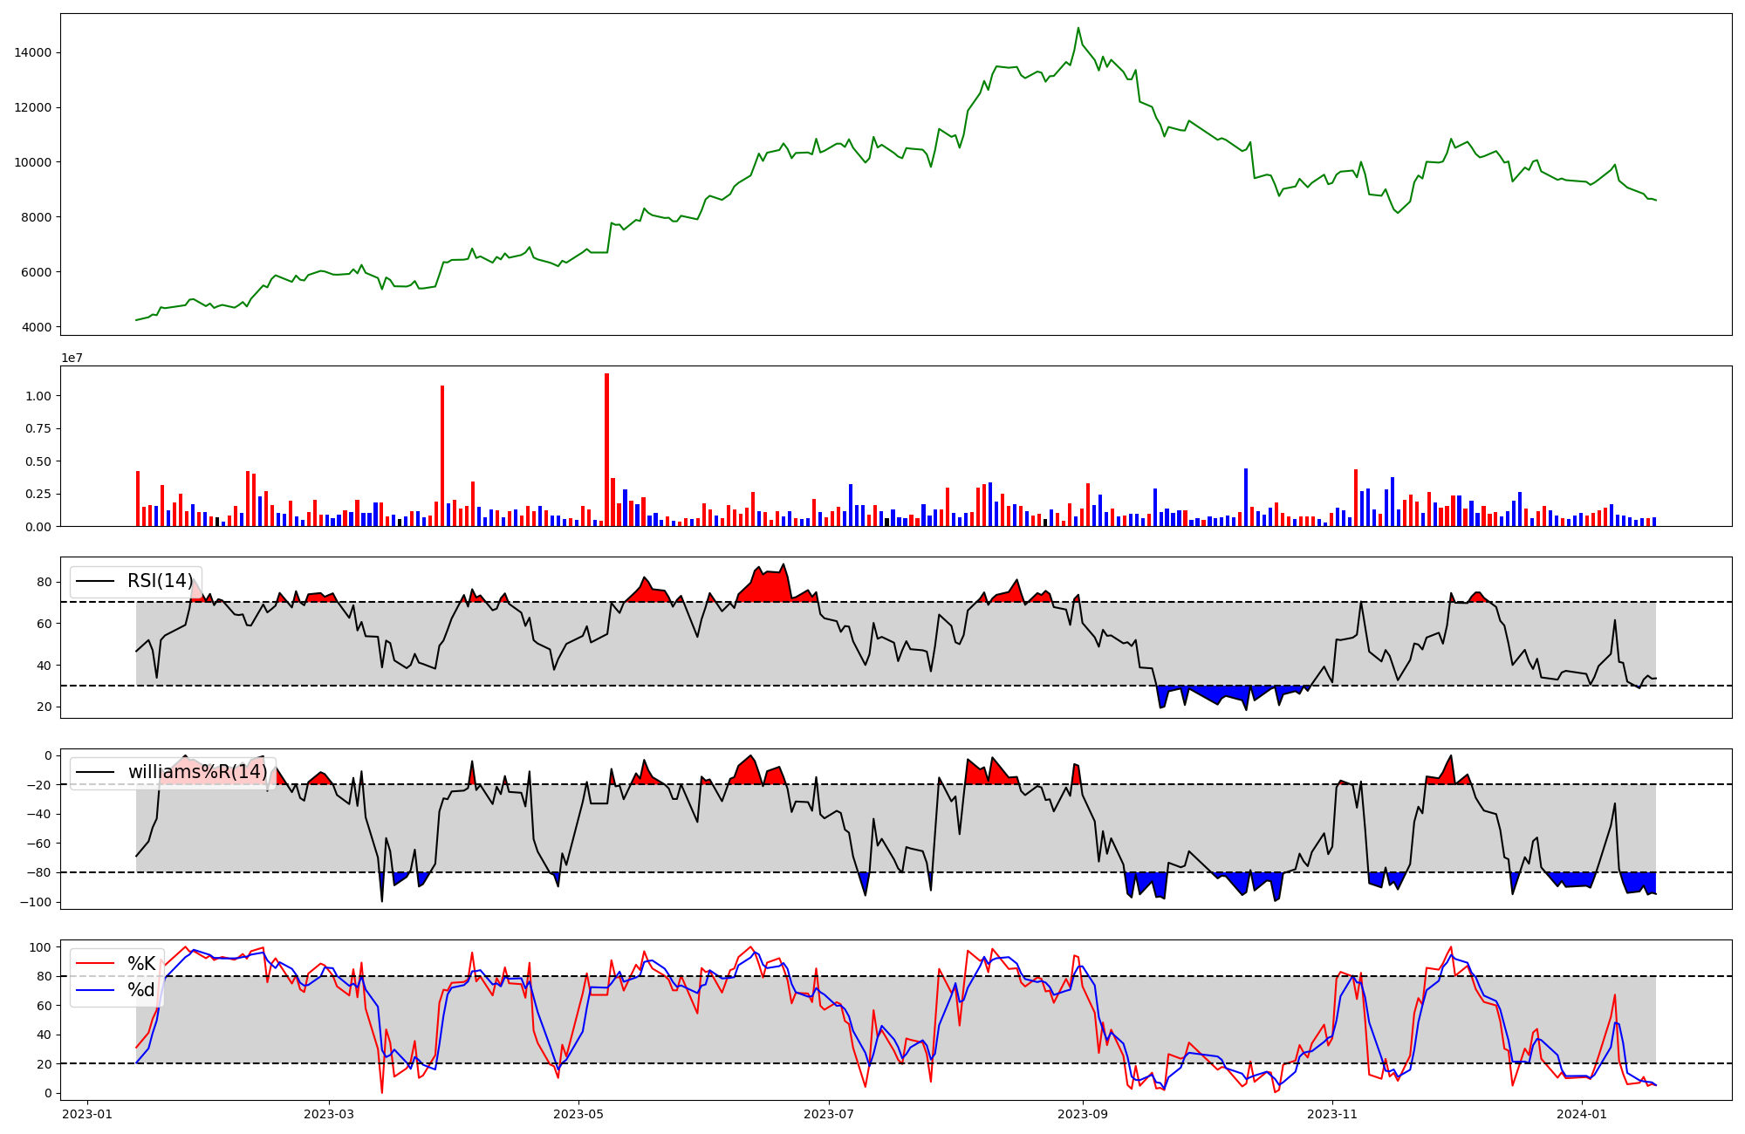This screenshot has height=1134, width=1745.
Task: Click the 1e7 volume scale label
Action: click(x=72, y=358)
